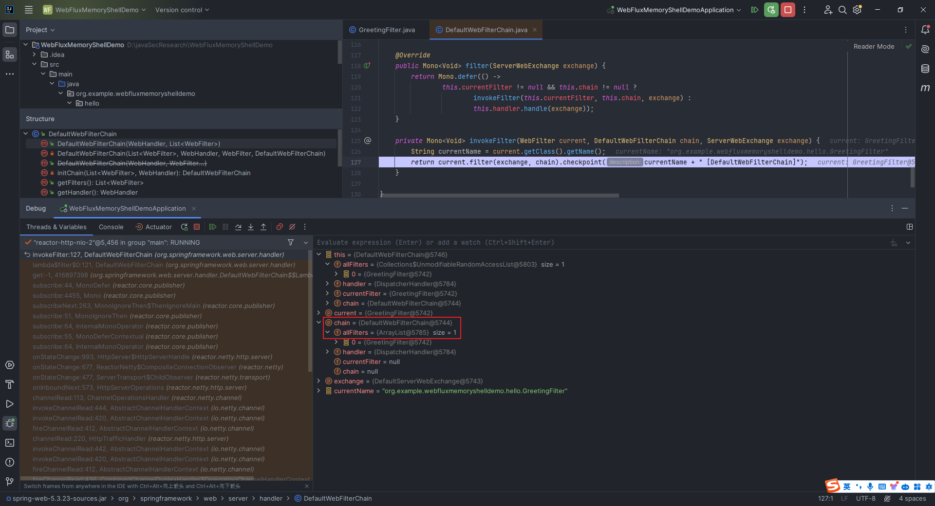Open the Maven tool window icon
The image size is (935, 506).
[x=925, y=88]
